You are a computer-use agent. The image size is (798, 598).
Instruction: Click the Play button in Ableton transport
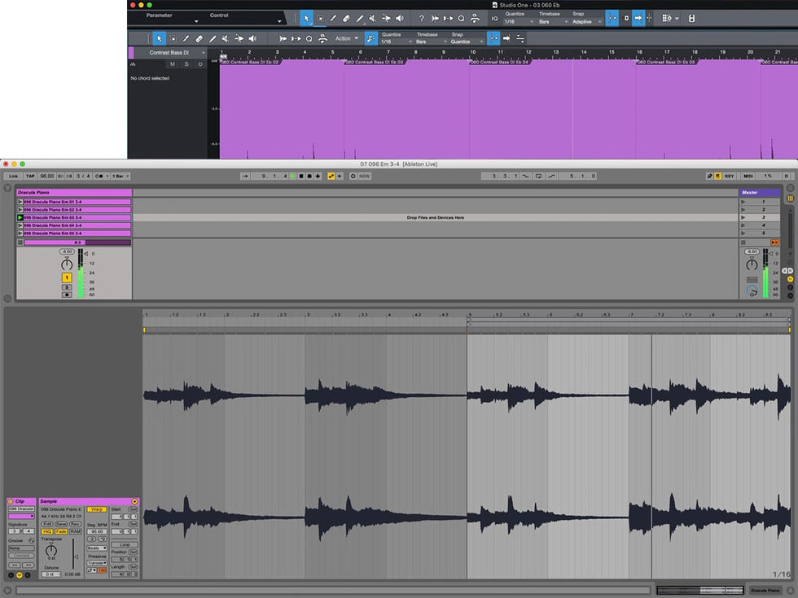(x=292, y=176)
